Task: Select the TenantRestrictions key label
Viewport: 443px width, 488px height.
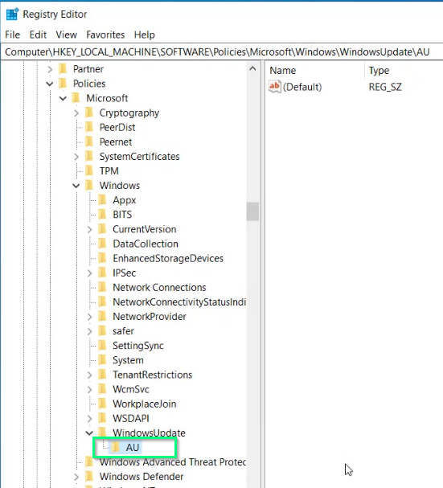Action: 152,375
